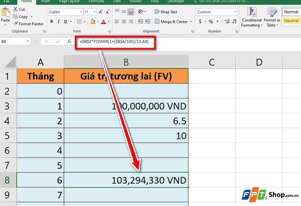Viewport: 301px width, 206px height.
Task: Select row 5 header
Action: click(x=8, y=135)
